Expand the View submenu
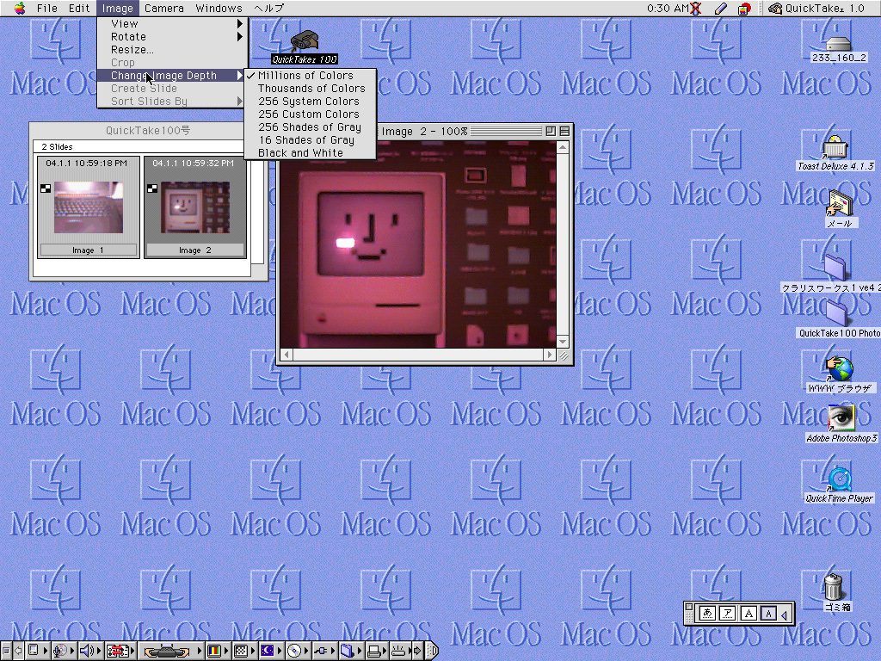Image resolution: width=881 pixels, height=661 pixels. [x=172, y=23]
